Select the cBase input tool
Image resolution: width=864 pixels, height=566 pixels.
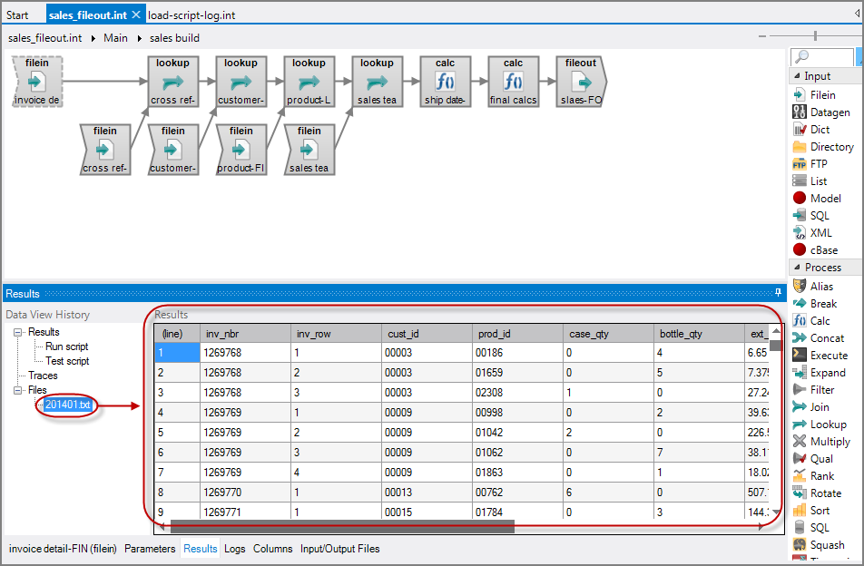tap(822, 249)
